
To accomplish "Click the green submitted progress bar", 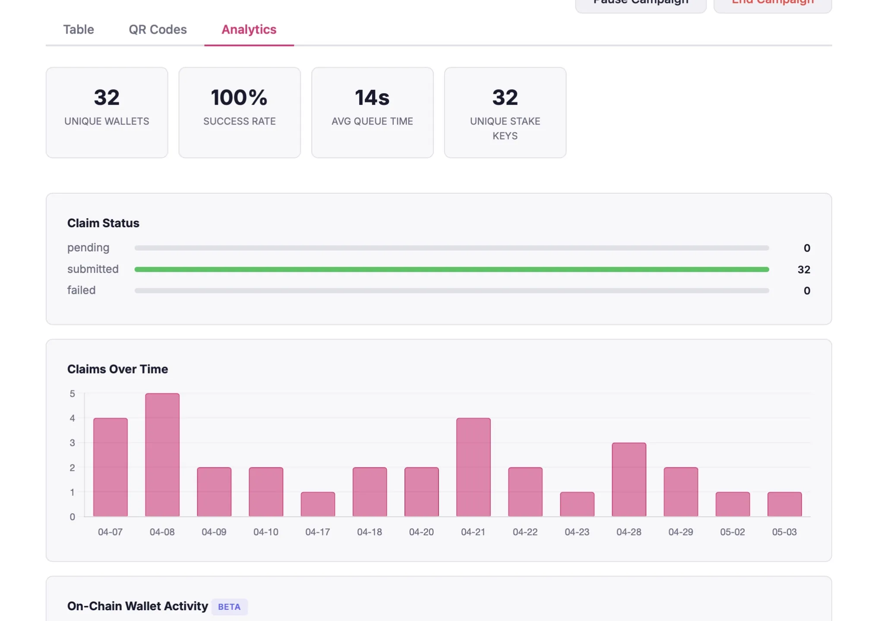I will click(x=452, y=270).
